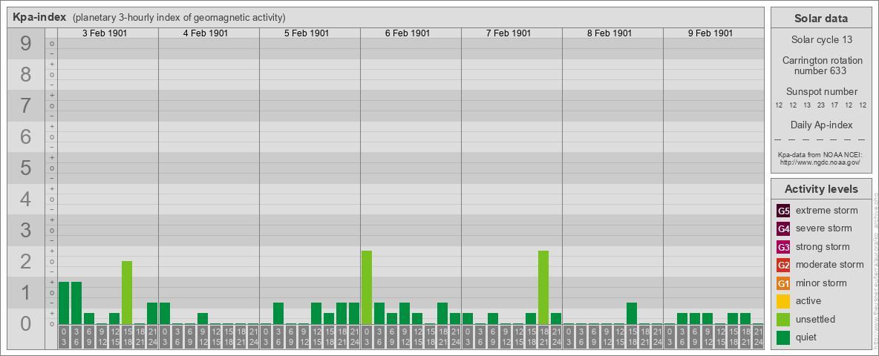Viewport: 879px width, 356px height.
Task: Click the Solar data panel heading
Action: 820,19
